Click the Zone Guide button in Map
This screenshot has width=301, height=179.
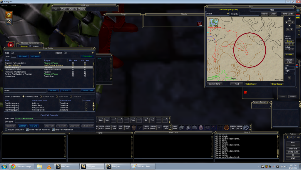point(287,14)
